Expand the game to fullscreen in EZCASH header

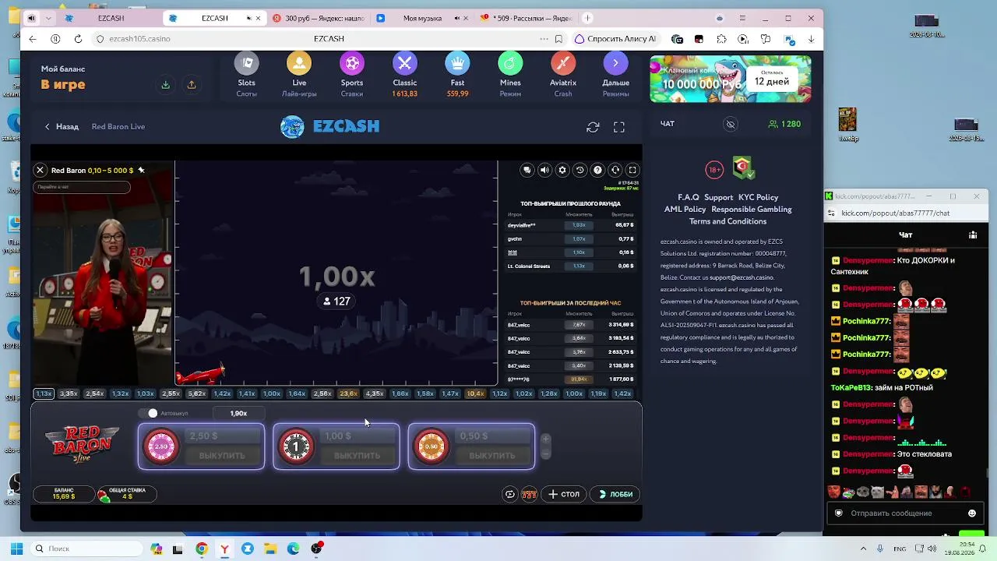pyautogui.click(x=619, y=127)
